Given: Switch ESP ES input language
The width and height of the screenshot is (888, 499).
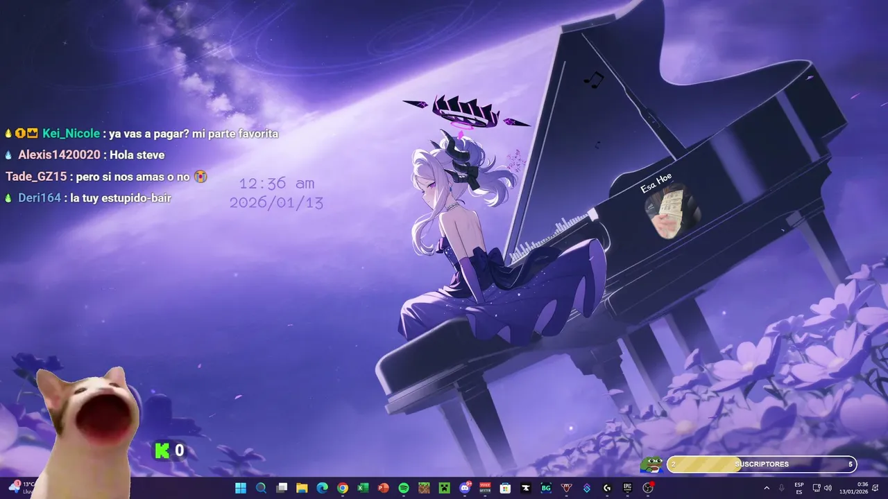Looking at the screenshot, I should [799, 488].
